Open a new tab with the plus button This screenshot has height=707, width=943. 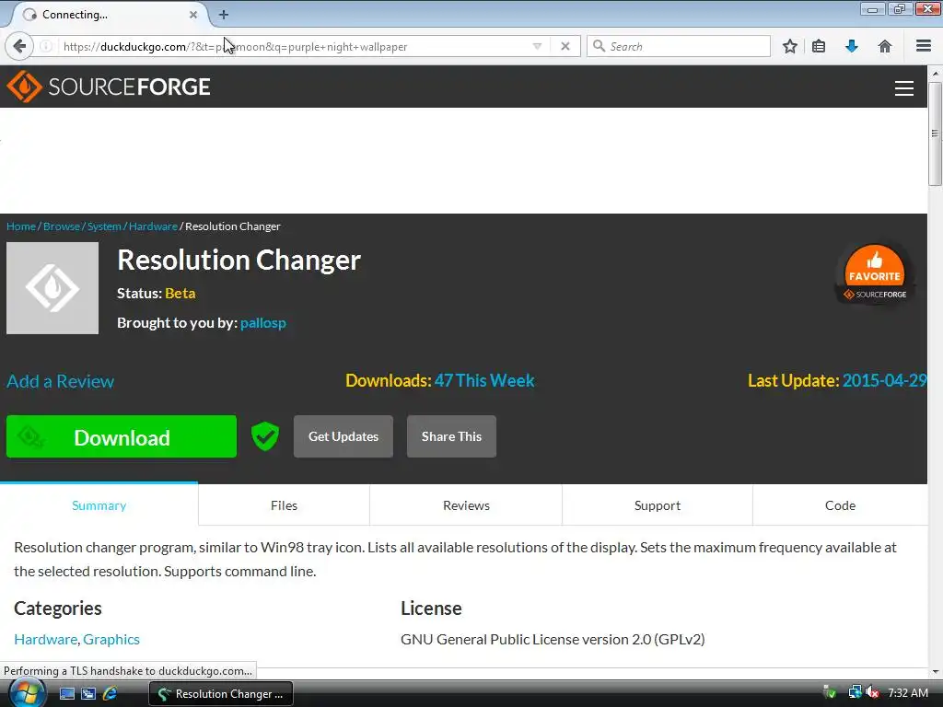pos(223,15)
